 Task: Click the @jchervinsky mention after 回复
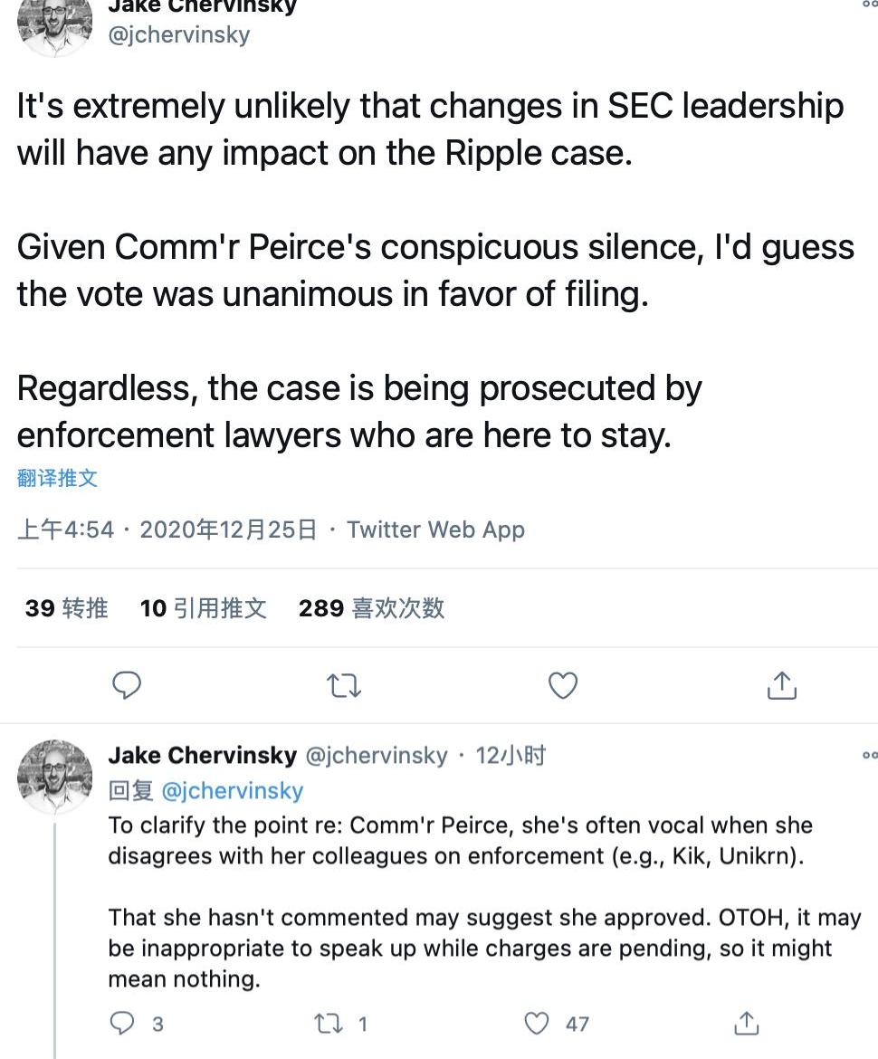pos(232,790)
